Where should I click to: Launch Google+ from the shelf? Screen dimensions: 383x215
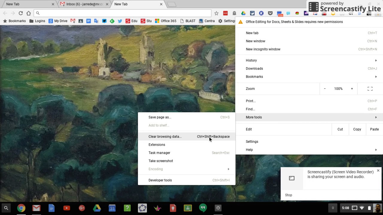(x=82, y=208)
